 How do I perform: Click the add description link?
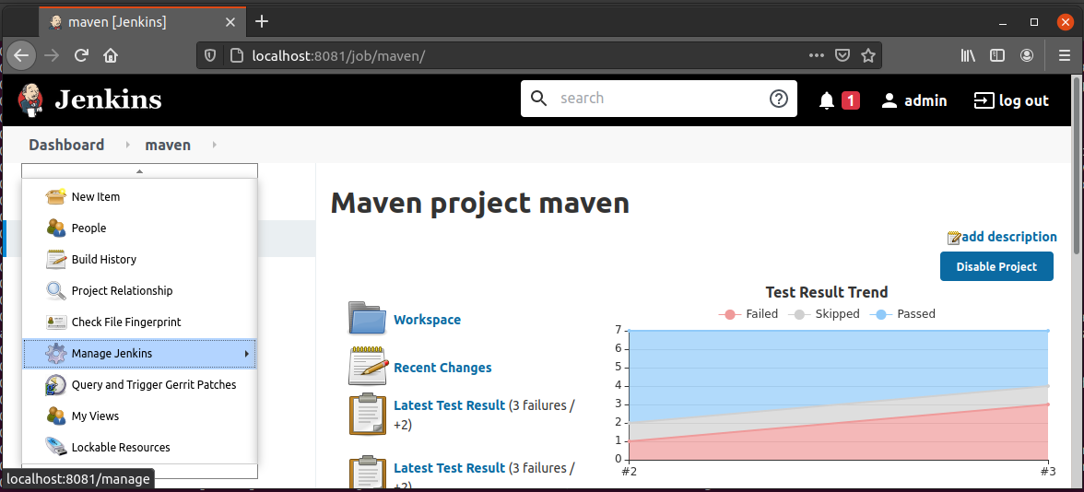(x=1009, y=237)
